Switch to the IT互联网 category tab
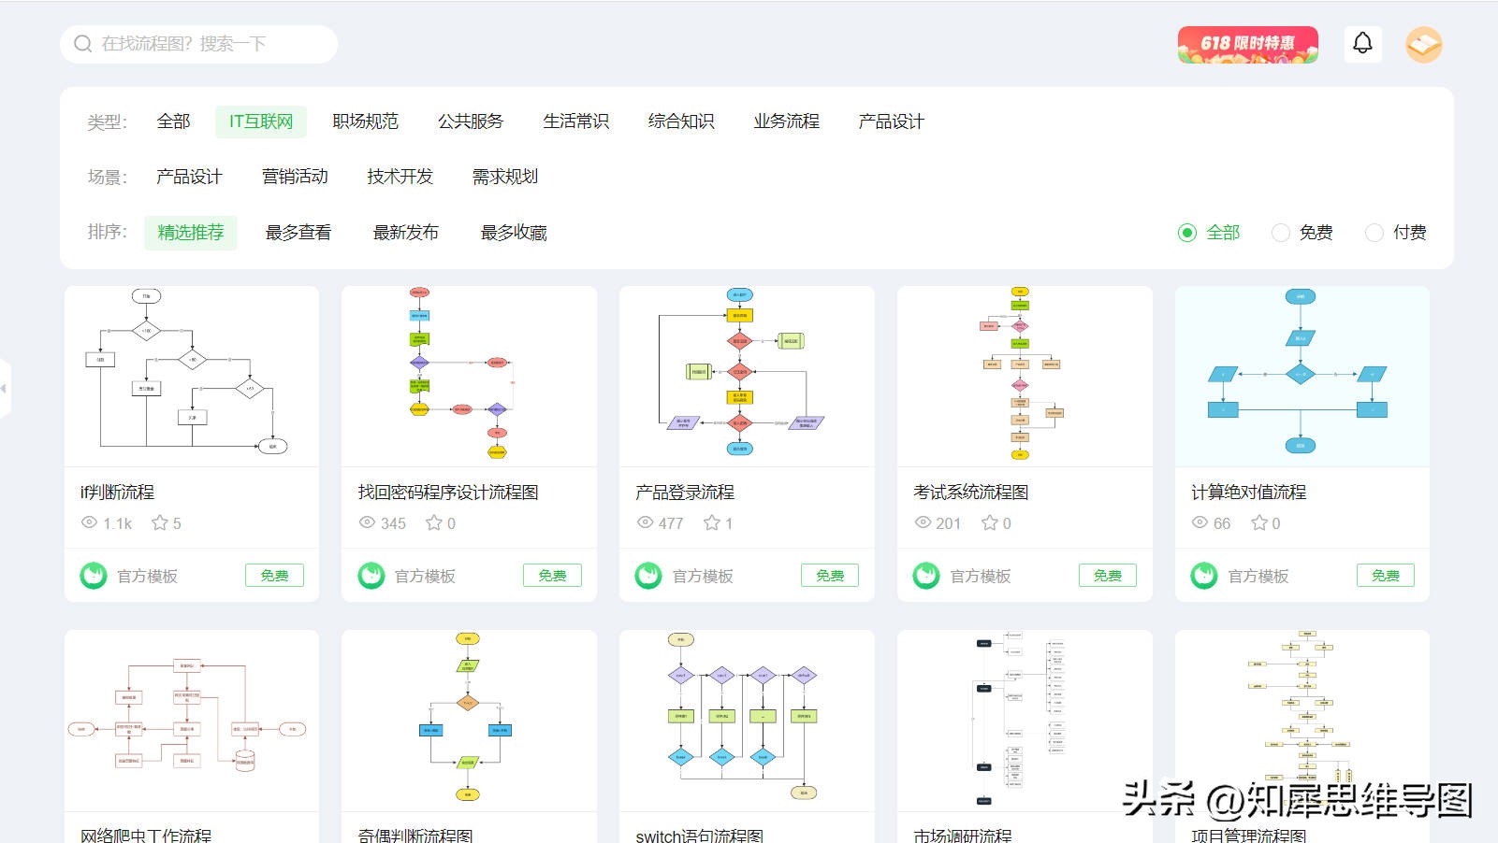 coord(260,121)
